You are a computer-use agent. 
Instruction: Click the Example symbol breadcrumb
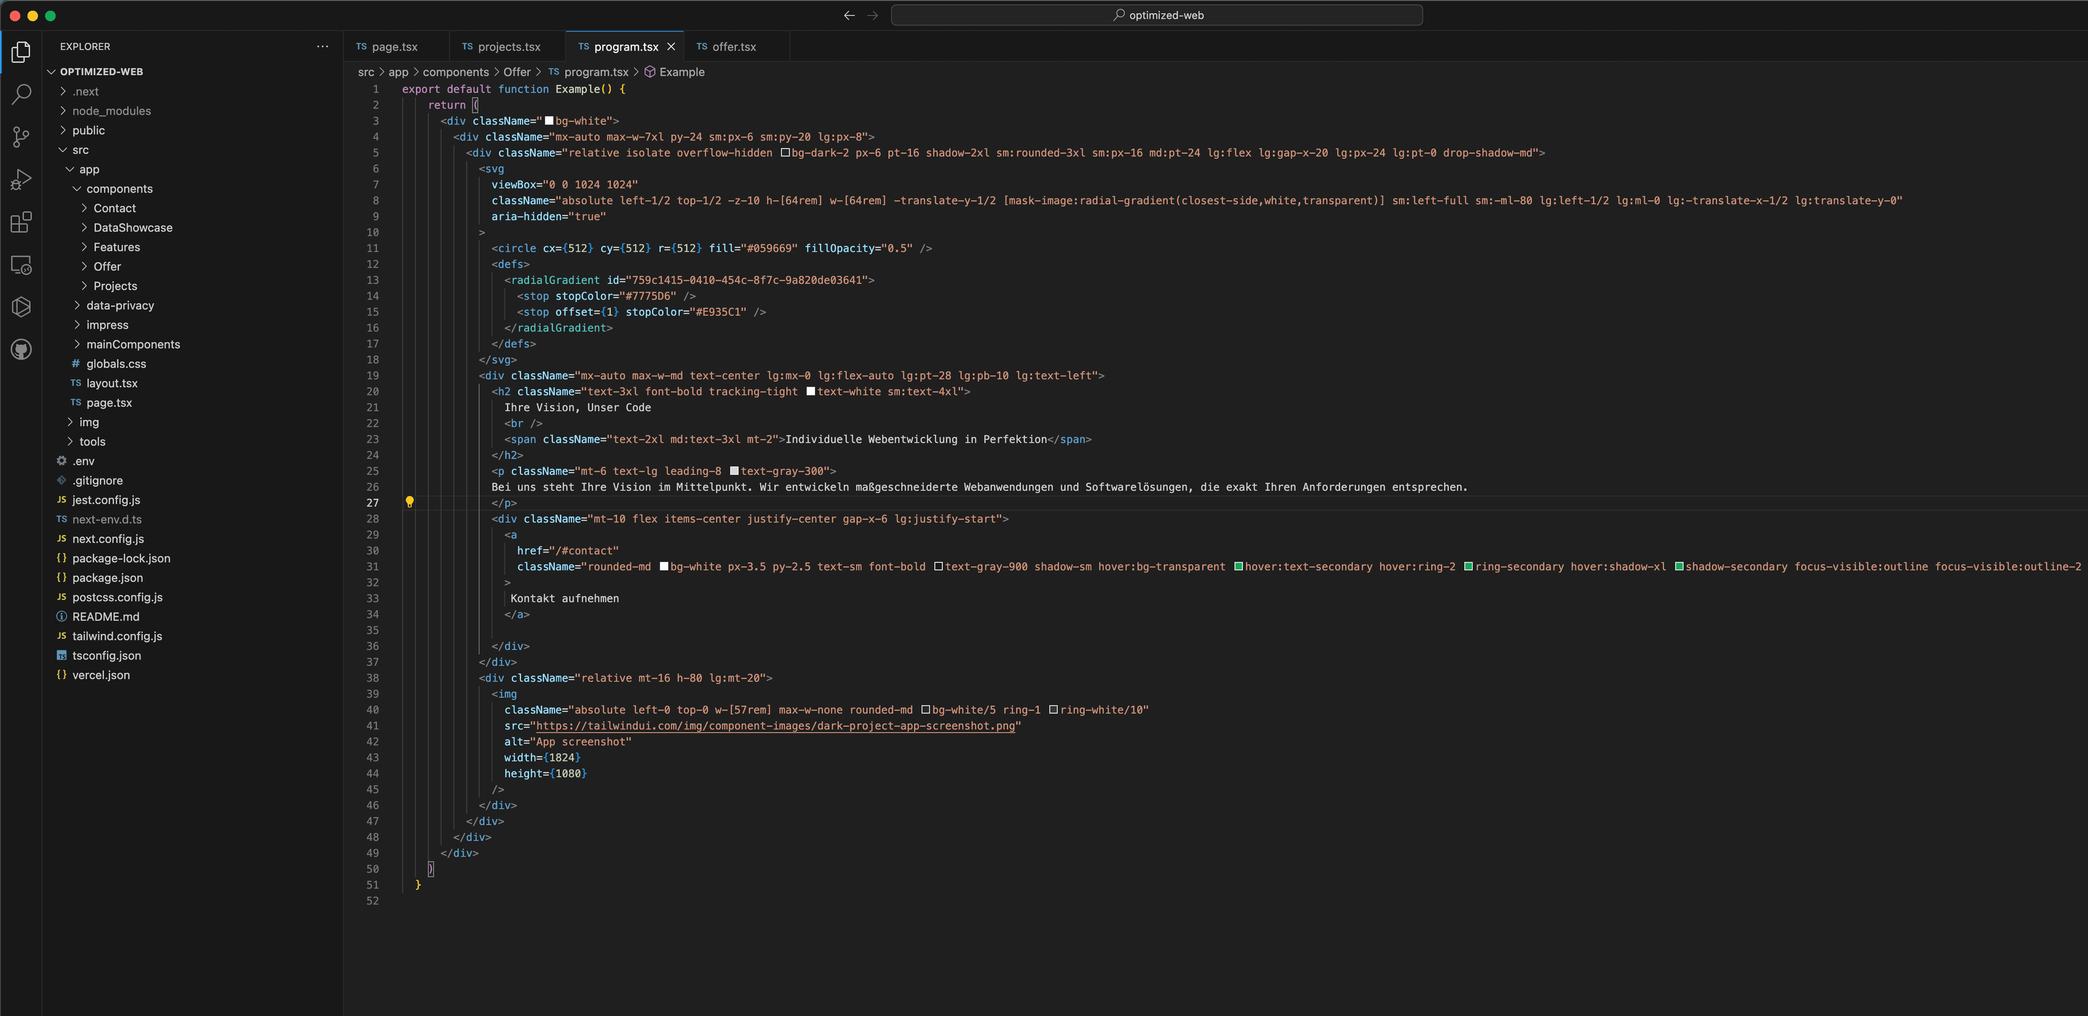tap(674, 72)
